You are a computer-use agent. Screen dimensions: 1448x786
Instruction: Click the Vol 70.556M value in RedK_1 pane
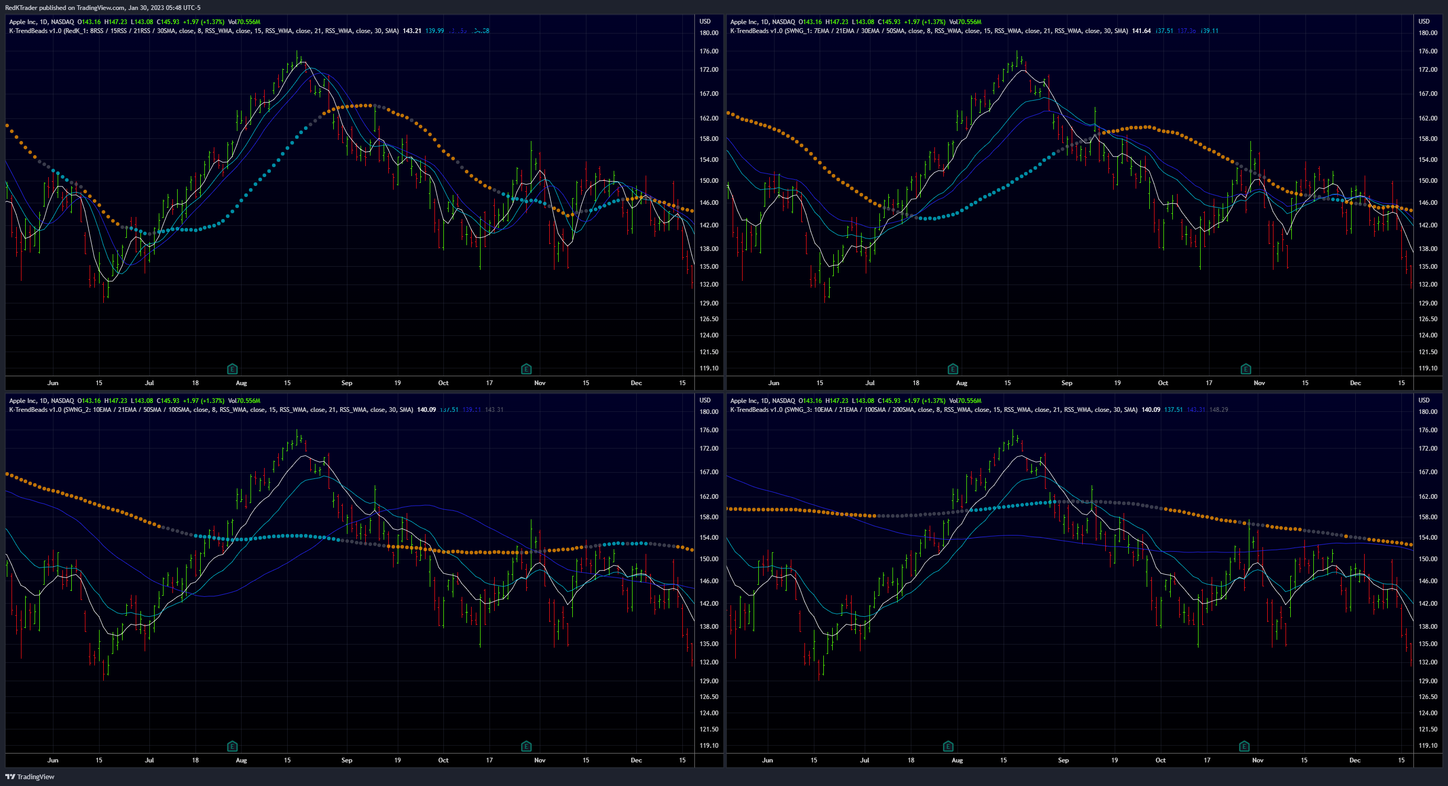click(244, 22)
